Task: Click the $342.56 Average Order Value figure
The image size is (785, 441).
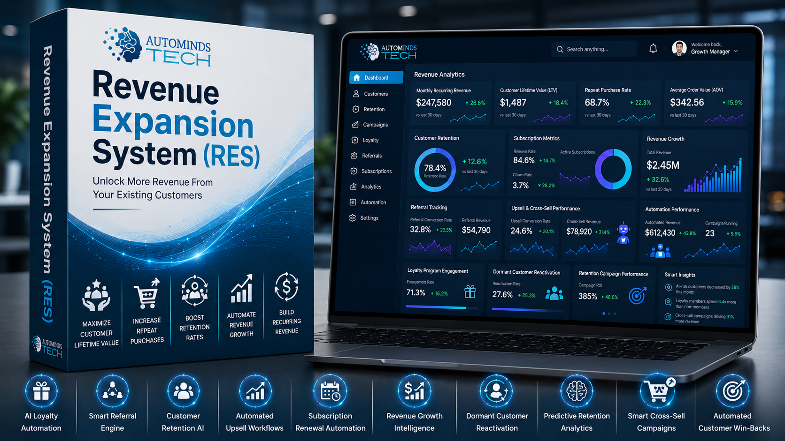Action: click(x=687, y=102)
